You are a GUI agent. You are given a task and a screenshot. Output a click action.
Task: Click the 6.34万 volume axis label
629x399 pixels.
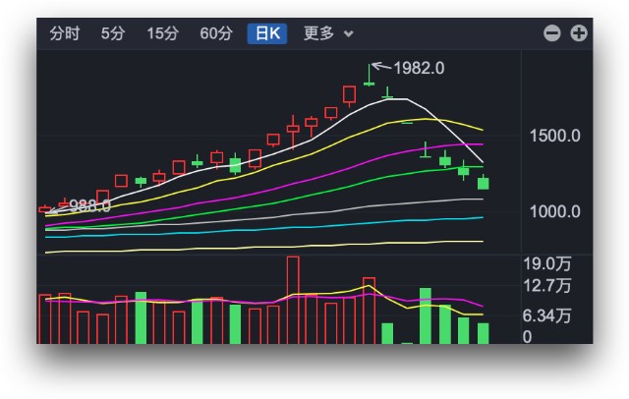[546, 316]
